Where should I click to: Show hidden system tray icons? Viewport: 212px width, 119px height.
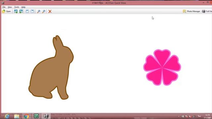pyautogui.click(x=179, y=116)
